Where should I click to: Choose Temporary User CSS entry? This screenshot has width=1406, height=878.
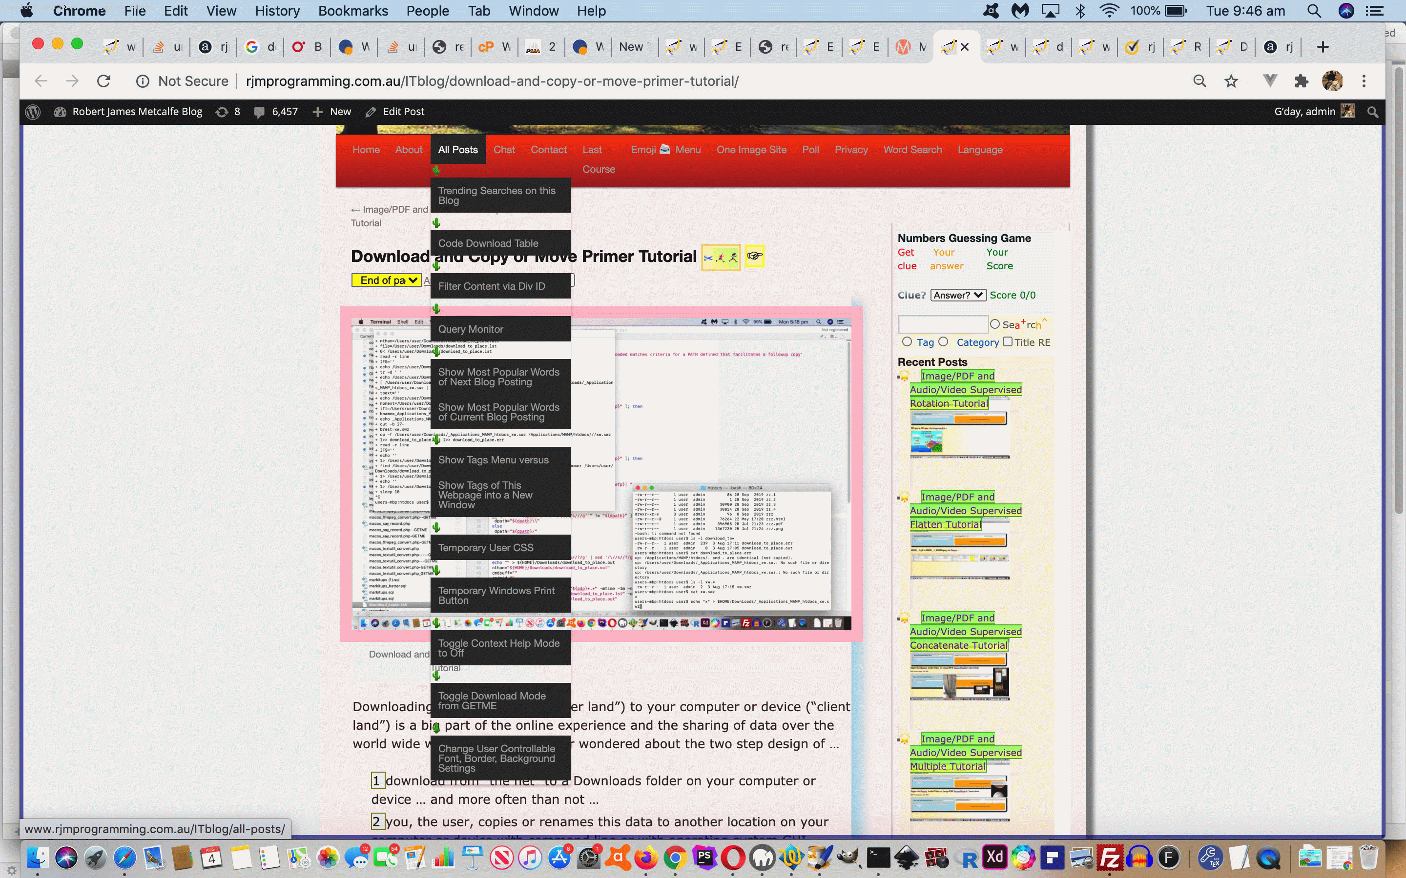pos(500,548)
